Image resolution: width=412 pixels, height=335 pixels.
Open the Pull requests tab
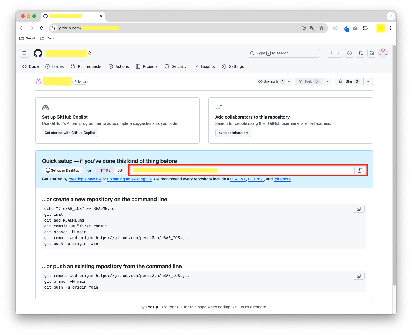point(86,66)
